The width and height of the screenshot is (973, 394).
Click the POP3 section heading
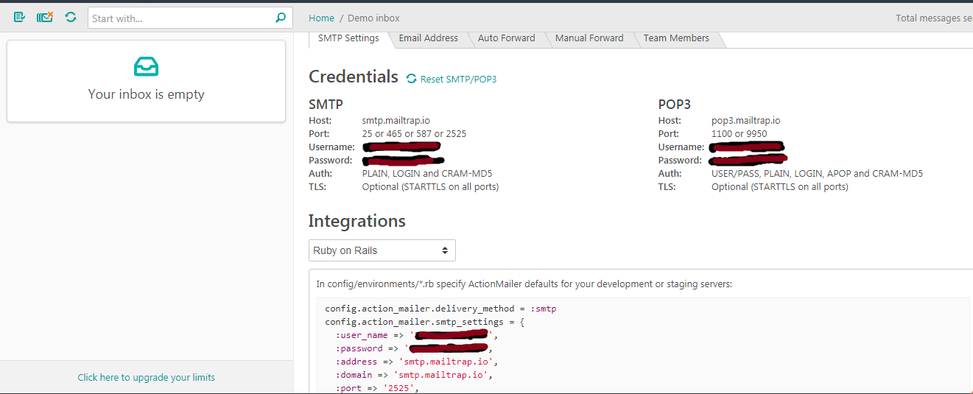(674, 105)
